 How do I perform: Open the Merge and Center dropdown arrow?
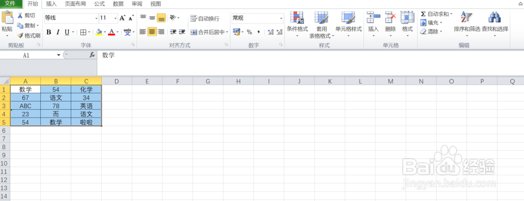click(x=227, y=32)
